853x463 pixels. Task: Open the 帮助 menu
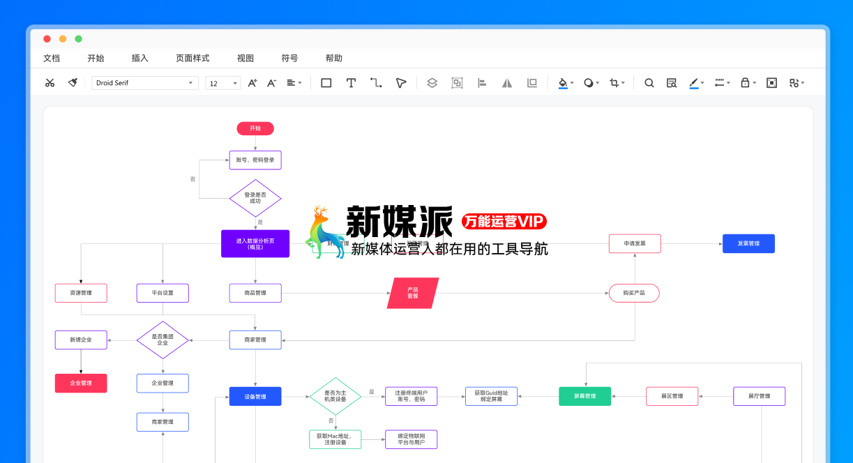pyautogui.click(x=334, y=59)
